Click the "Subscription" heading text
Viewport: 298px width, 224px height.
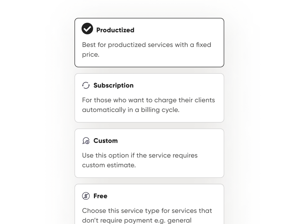point(113,85)
